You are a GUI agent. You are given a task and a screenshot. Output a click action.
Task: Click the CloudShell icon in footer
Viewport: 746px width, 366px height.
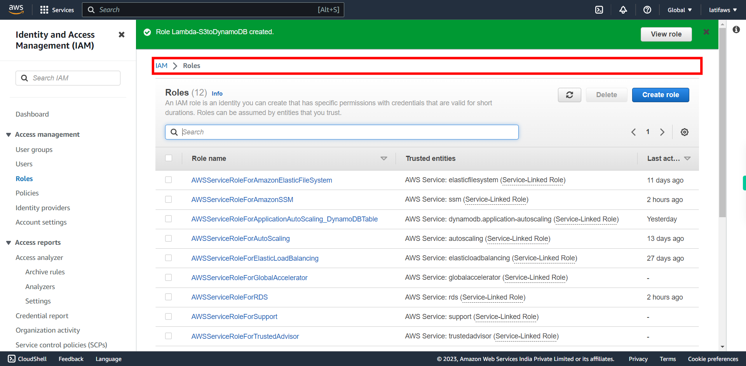pyautogui.click(x=12, y=359)
